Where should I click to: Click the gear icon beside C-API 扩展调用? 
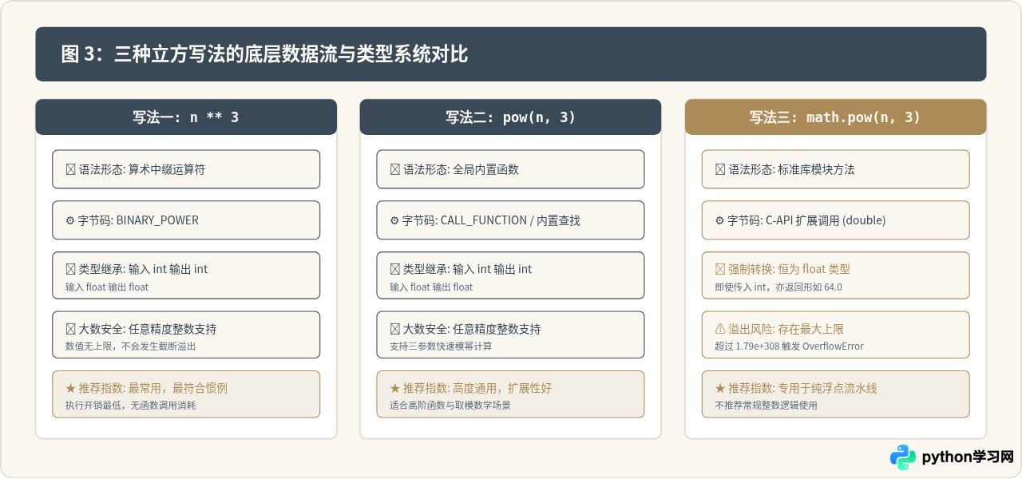[719, 220]
